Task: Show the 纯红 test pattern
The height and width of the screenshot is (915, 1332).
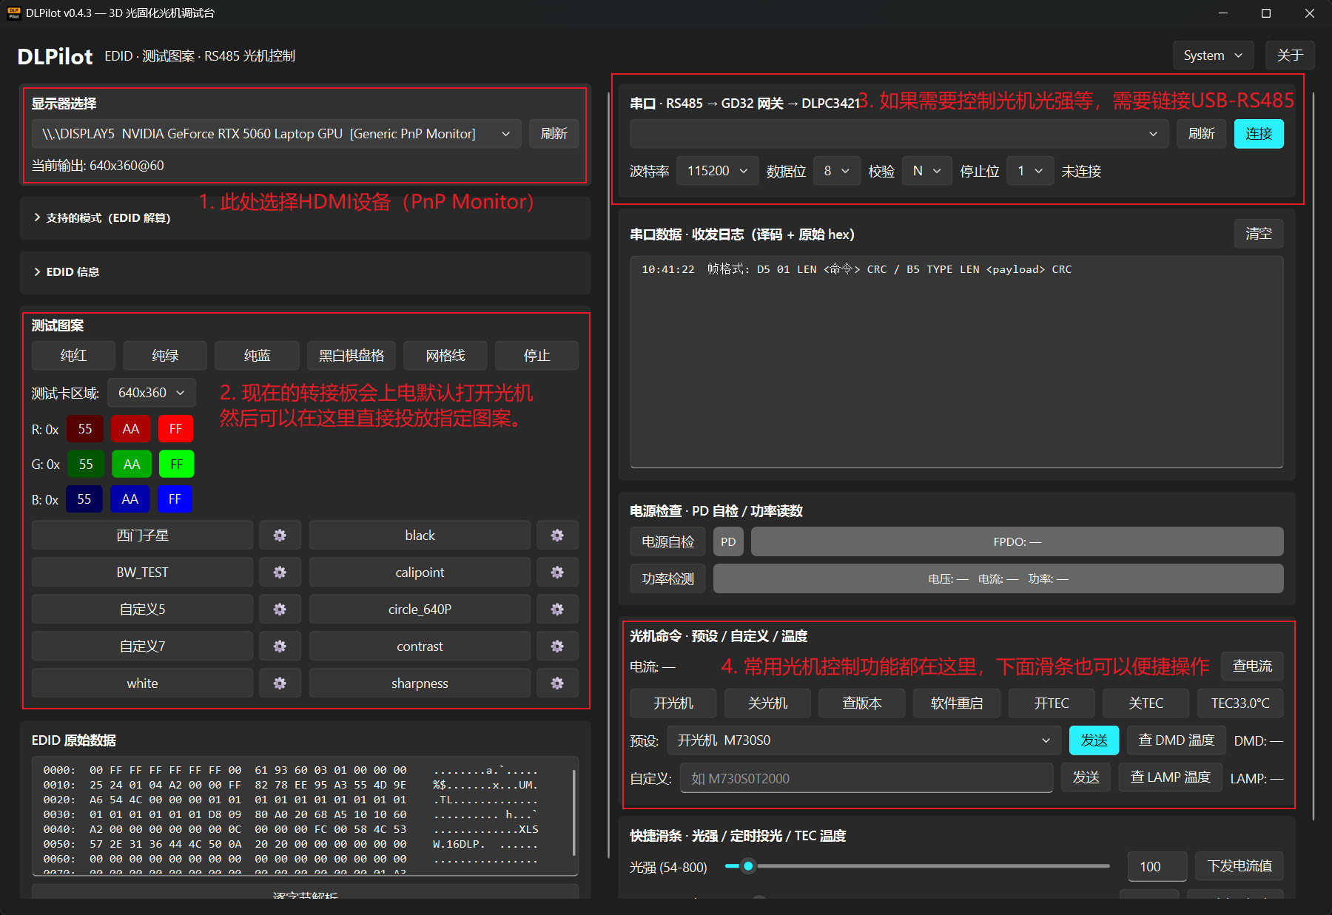Action: coord(73,356)
